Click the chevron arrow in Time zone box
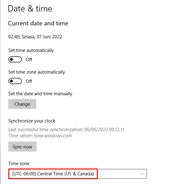 coord(142,174)
